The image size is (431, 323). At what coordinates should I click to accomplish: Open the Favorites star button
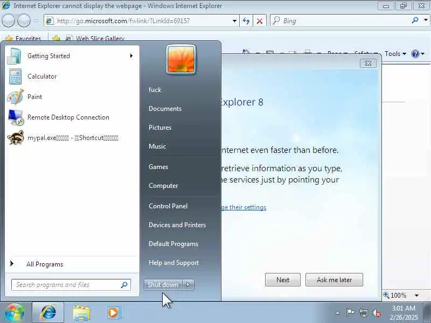23,38
